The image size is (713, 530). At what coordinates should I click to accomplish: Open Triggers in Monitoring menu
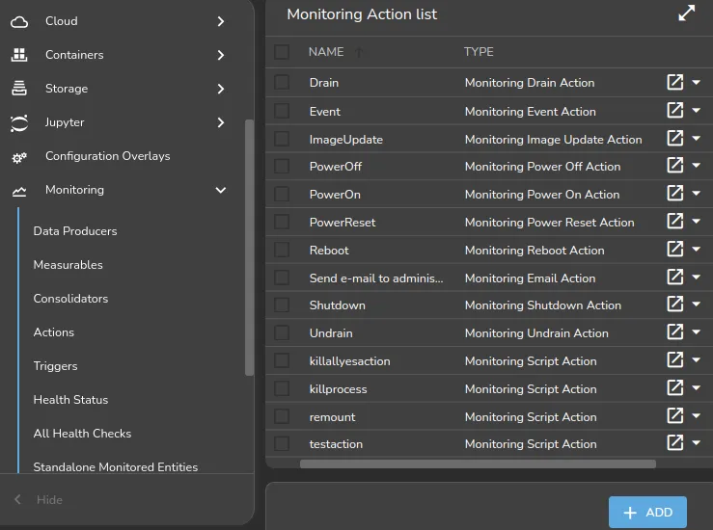(55, 366)
